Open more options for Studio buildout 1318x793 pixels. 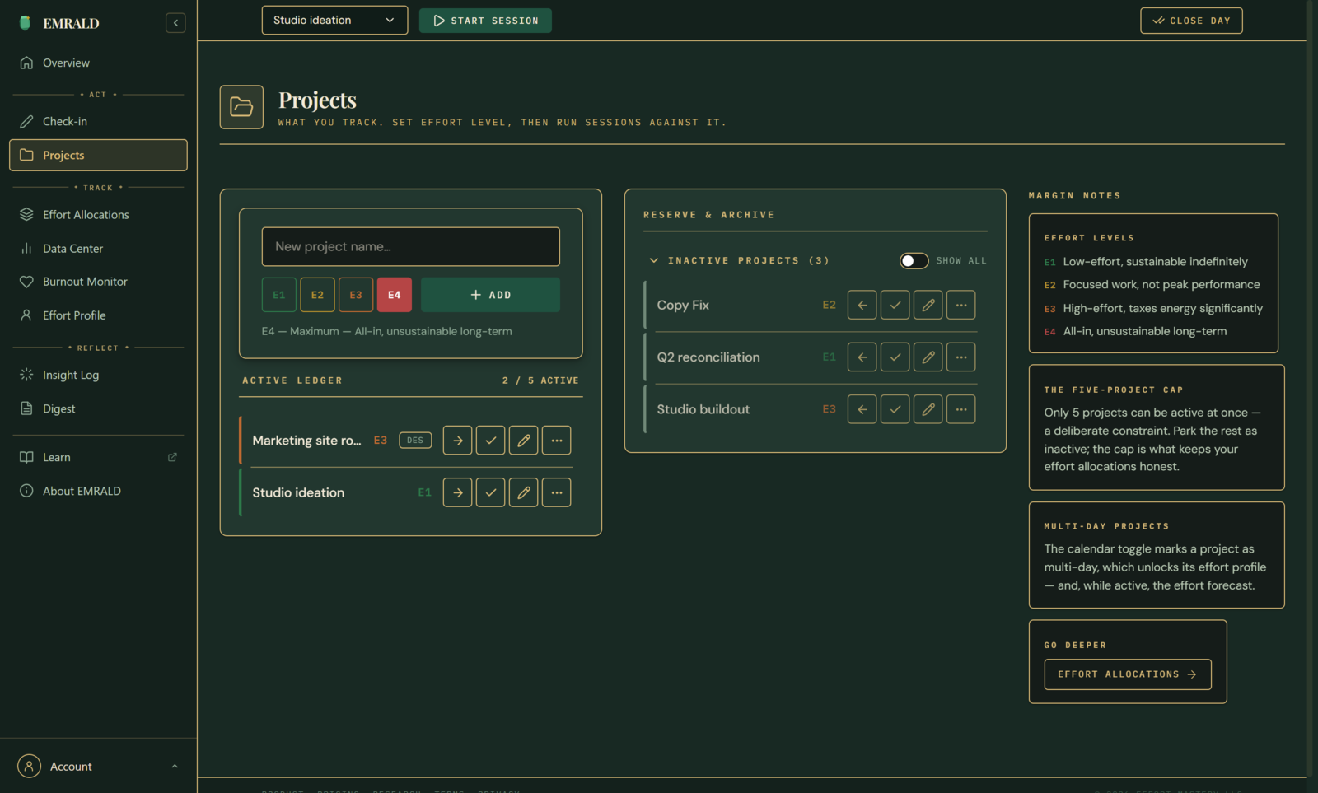[x=961, y=409]
